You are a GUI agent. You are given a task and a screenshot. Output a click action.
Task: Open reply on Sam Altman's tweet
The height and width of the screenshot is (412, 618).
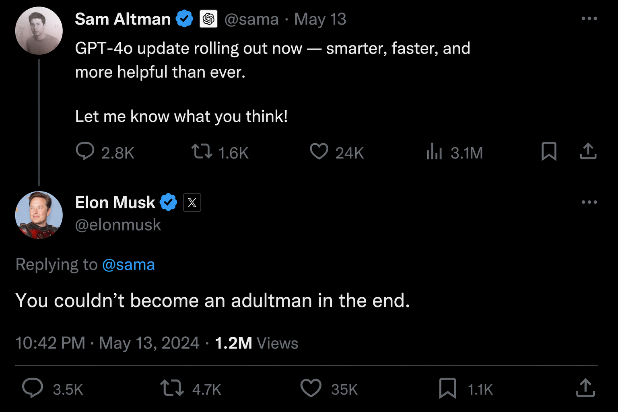[85, 152]
